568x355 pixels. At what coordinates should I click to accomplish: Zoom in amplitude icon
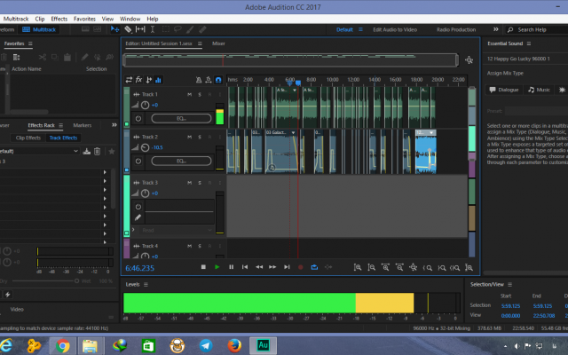pyautogui.click(x=358, y=267)
